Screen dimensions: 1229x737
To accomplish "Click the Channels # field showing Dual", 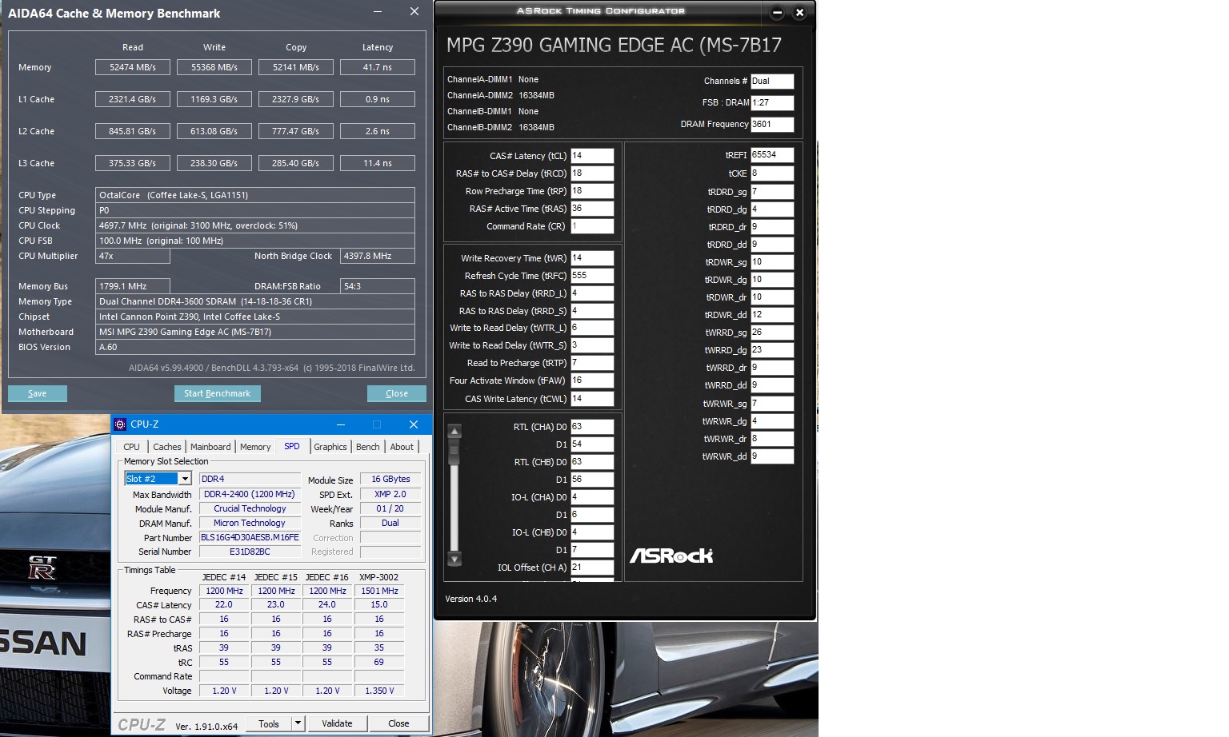I will coord(772,82).
